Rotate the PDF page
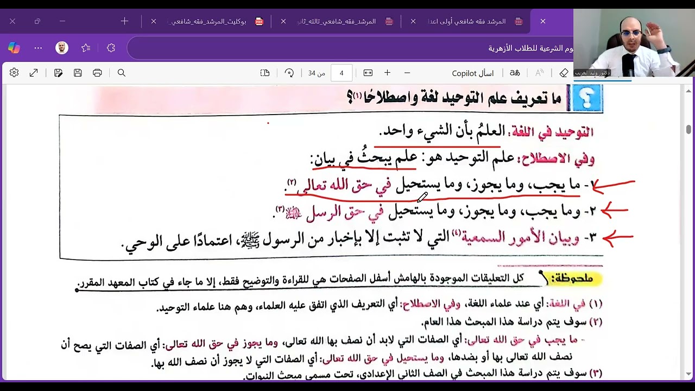This screenshot has height=391, width=695. (289, 73)
